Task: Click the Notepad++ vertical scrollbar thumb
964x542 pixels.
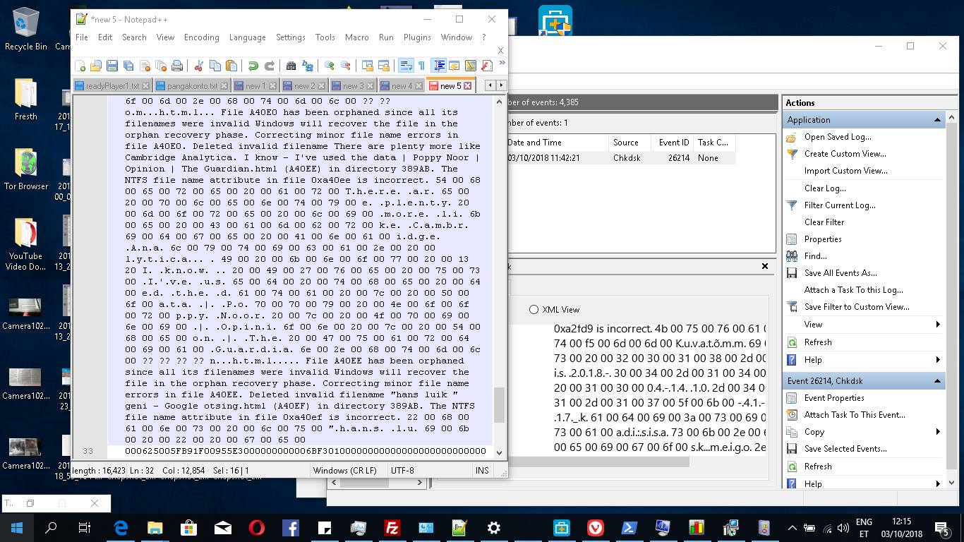Action: pos(499,405)
